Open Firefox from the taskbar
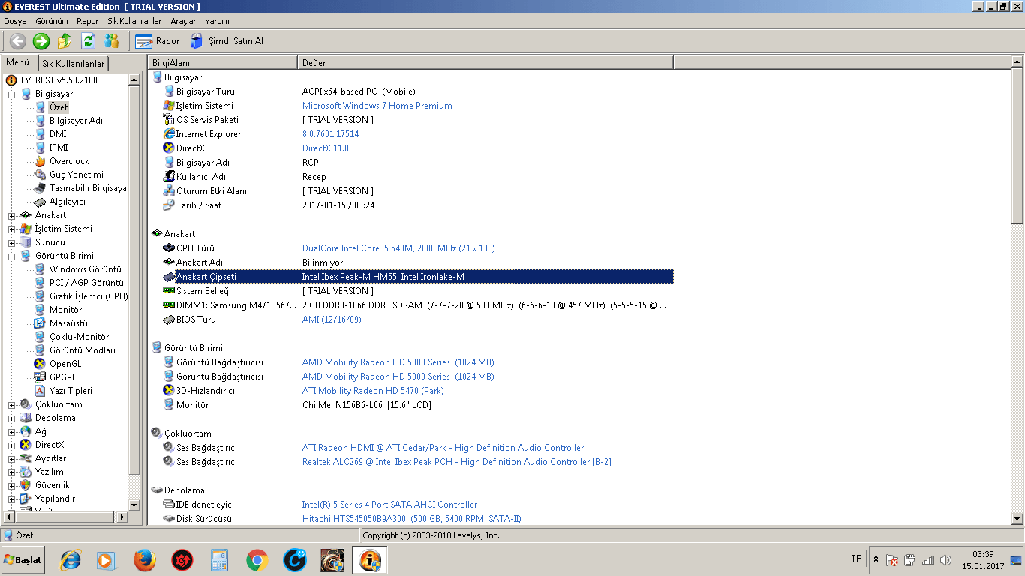The image size is (1025, 576). (x=145, y=560)
